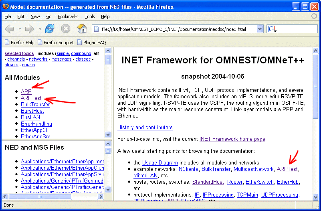Follow the 'History and contributors' link

coord(145,128)
